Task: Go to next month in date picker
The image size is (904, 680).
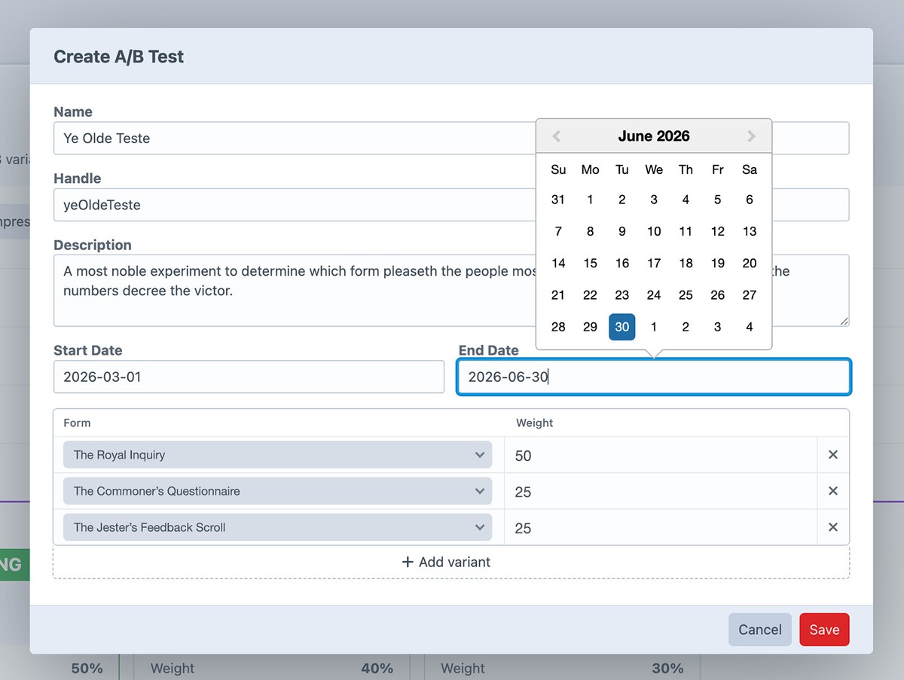Action: pos(751,136)
